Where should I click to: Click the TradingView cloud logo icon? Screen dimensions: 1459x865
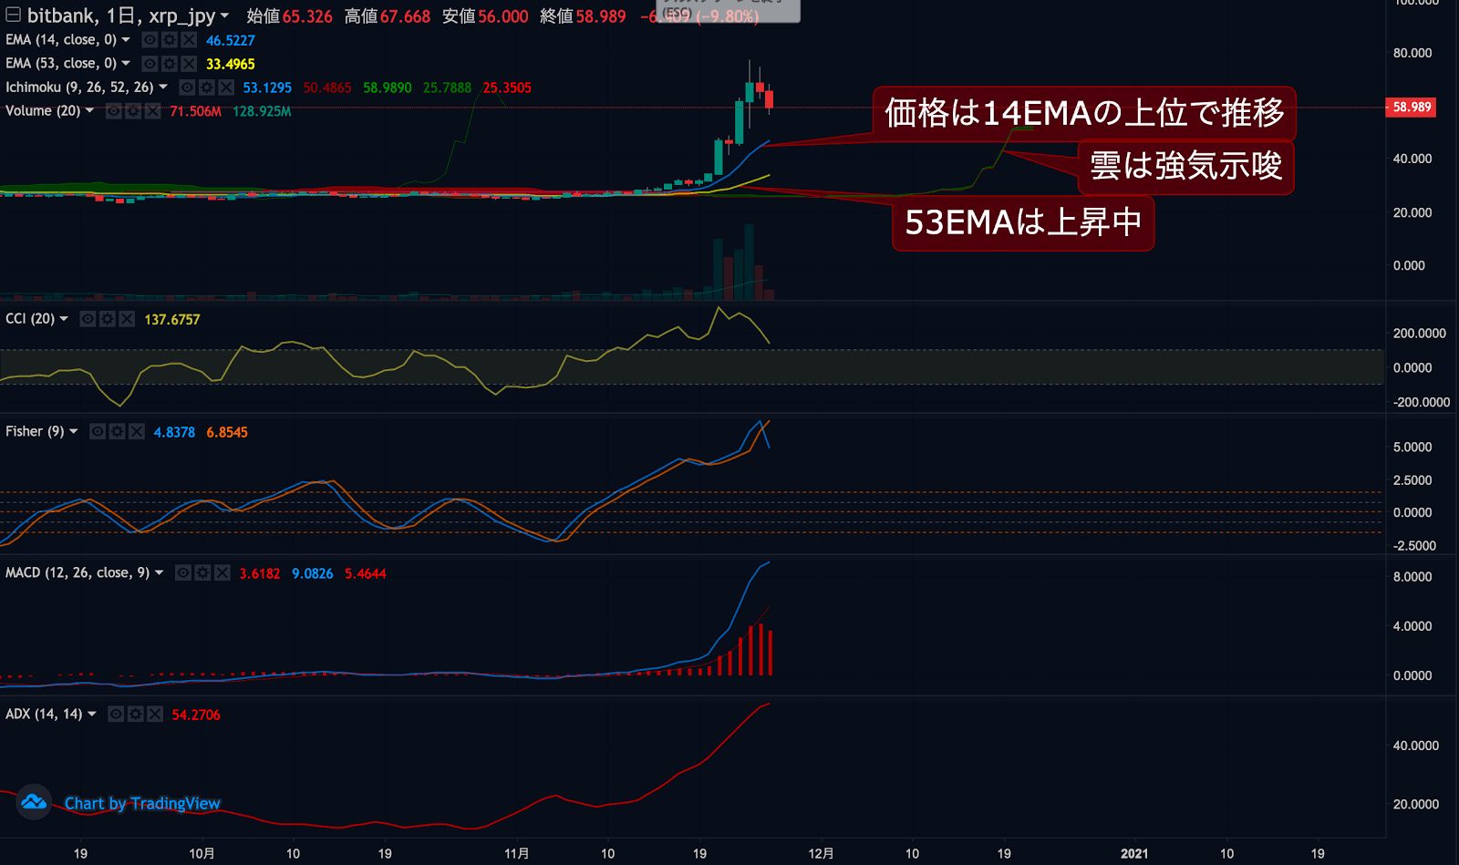click(x=34, y=802)
